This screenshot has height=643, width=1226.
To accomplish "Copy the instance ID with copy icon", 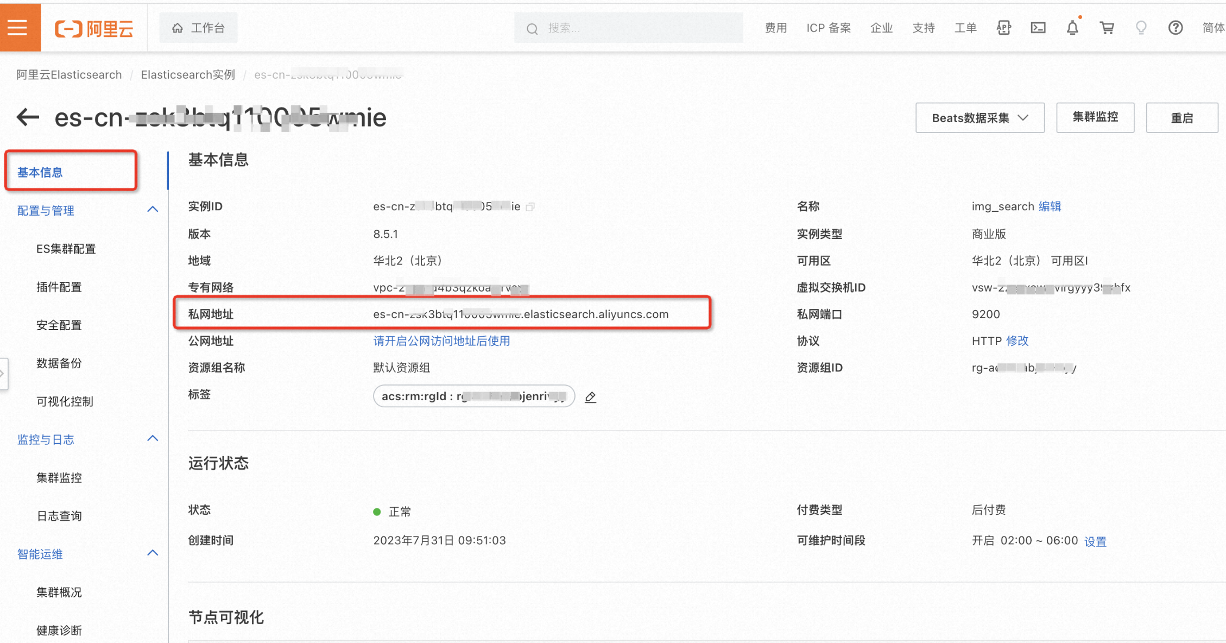I will pos(530,206).
